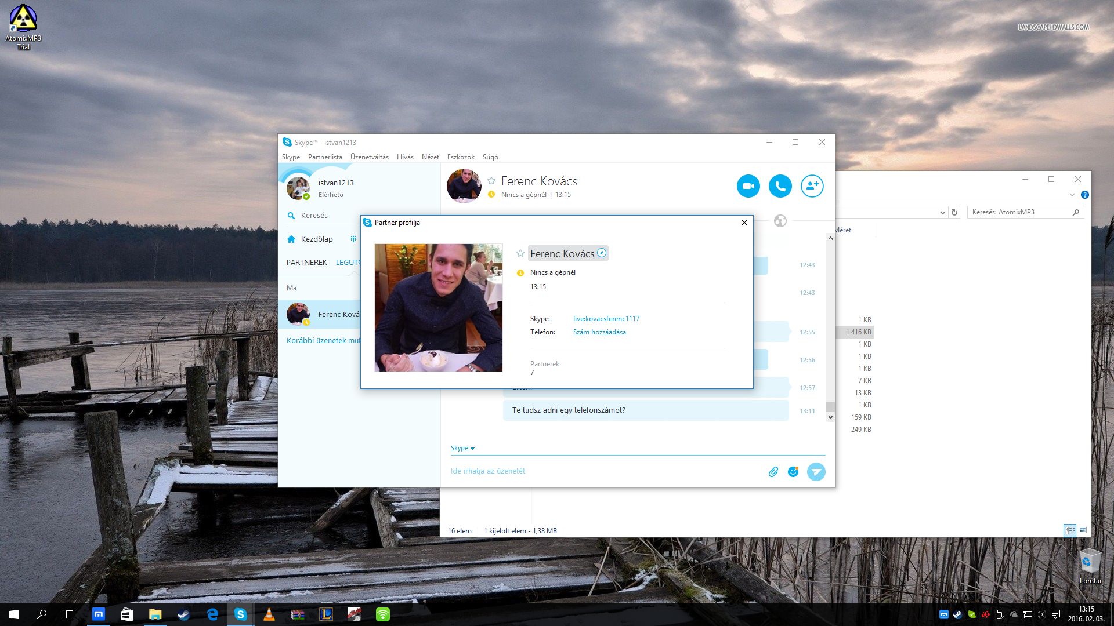This screenshot has height=626, width=1114.
Task: Switch Explorer to details view icon
Action: [x=1070, y=530]
